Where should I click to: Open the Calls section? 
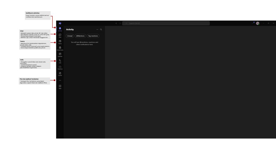[x=60, y=61]
